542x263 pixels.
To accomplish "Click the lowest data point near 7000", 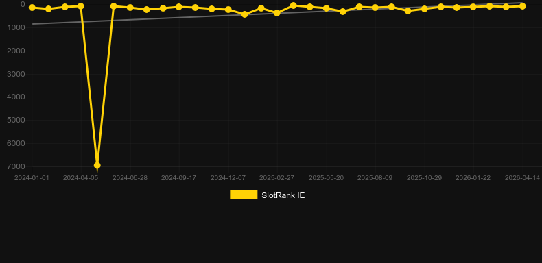I will point(97,165).
